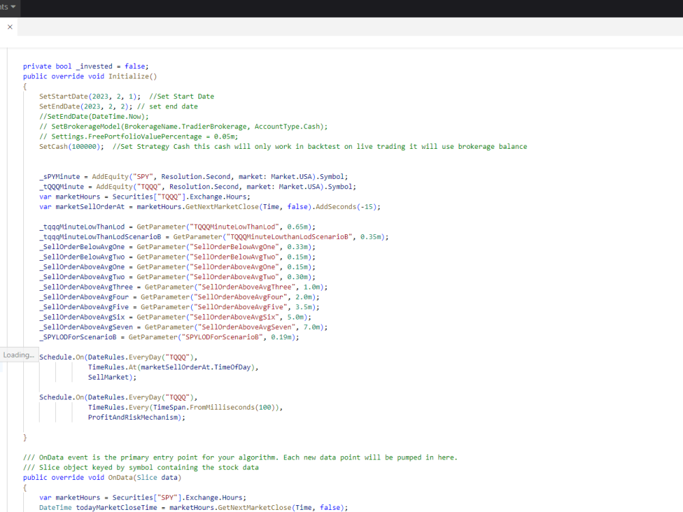Click the var marketSellOrderAt assignment line
This screenshot has width=683, height=512.
pyautogui.click(x=210, y=206)
